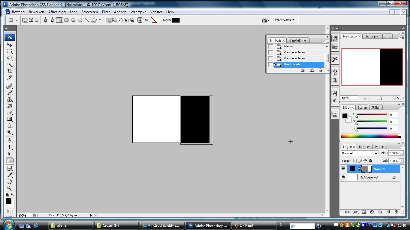This screenshot has height=230, width=410.
Task: Open the Bestand menu
Action: click(18, 12)
